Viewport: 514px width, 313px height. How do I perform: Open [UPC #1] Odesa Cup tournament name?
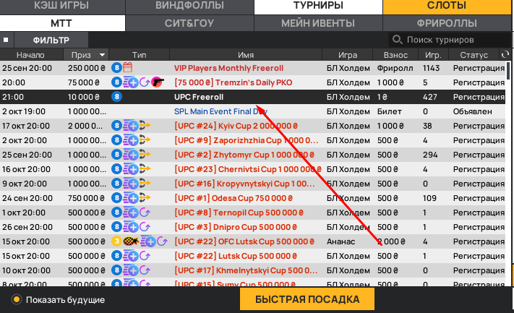(234, 198)
